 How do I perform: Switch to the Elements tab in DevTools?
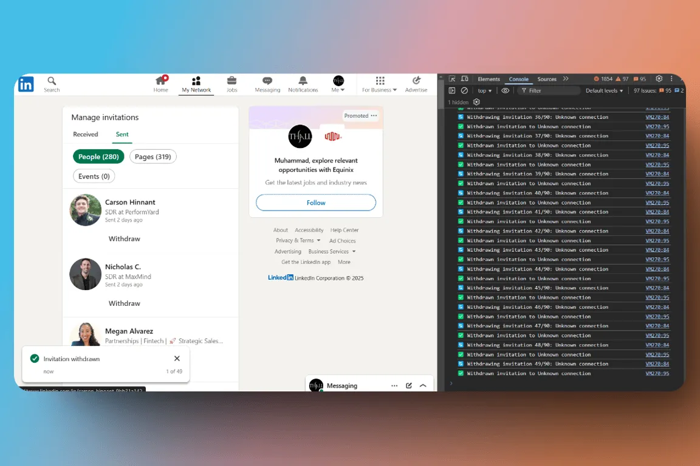point(489,78)
